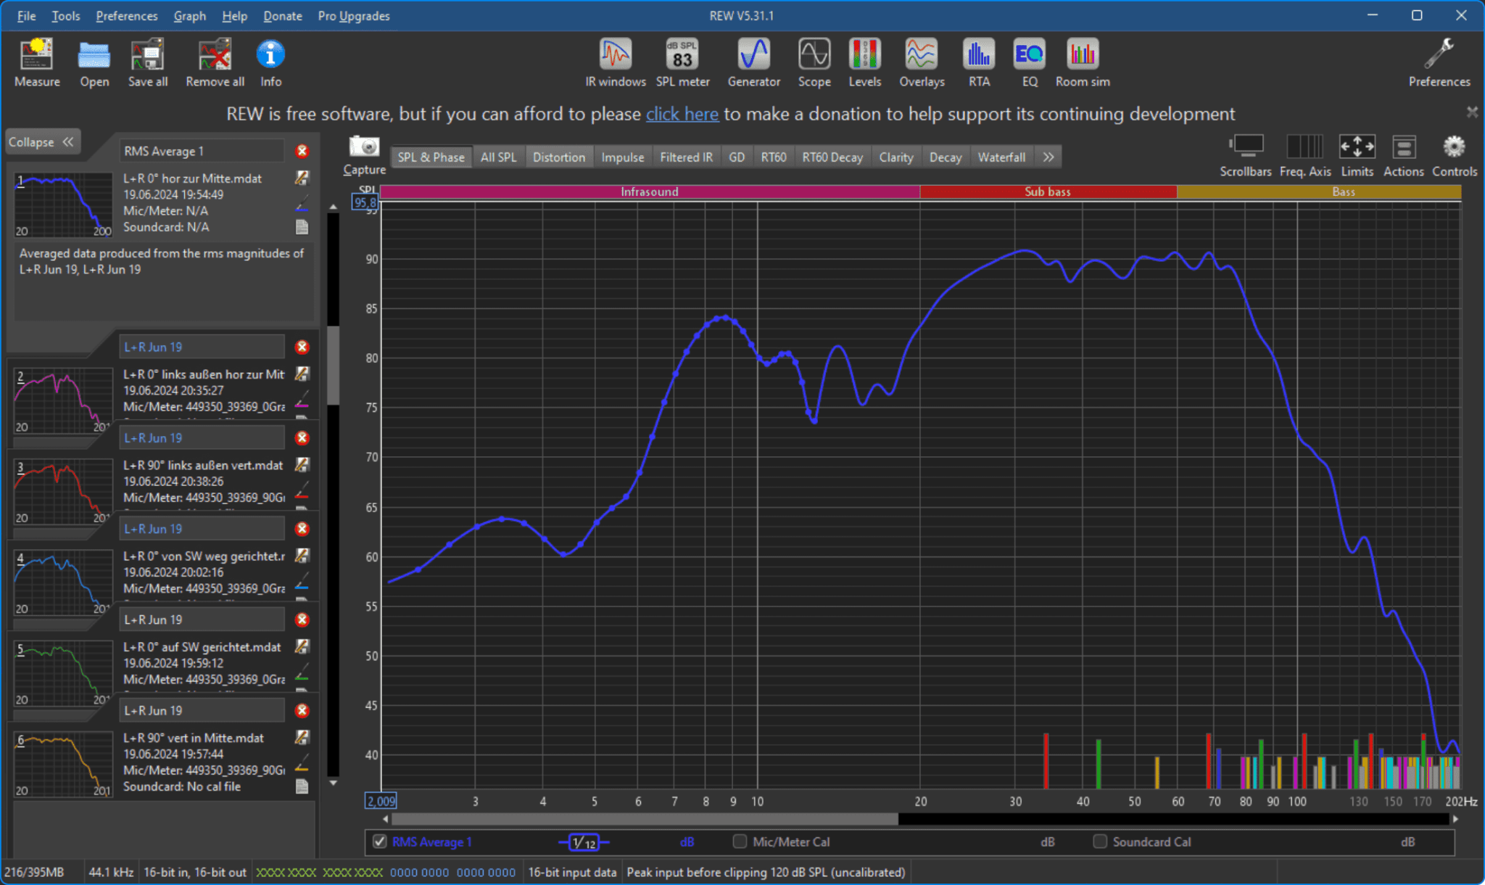Open the graph Controls gear
The image size is (1485, 885).
(1454, 155)
